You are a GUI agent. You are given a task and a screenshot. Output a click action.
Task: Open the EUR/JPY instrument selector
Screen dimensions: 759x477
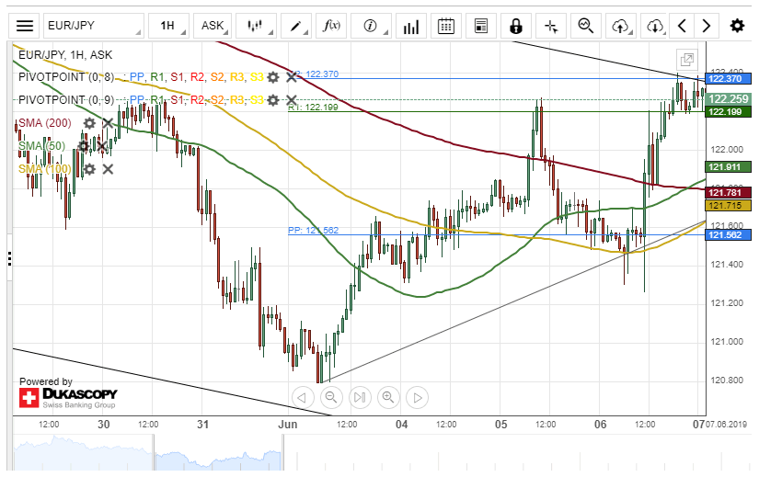coord(94,26)
